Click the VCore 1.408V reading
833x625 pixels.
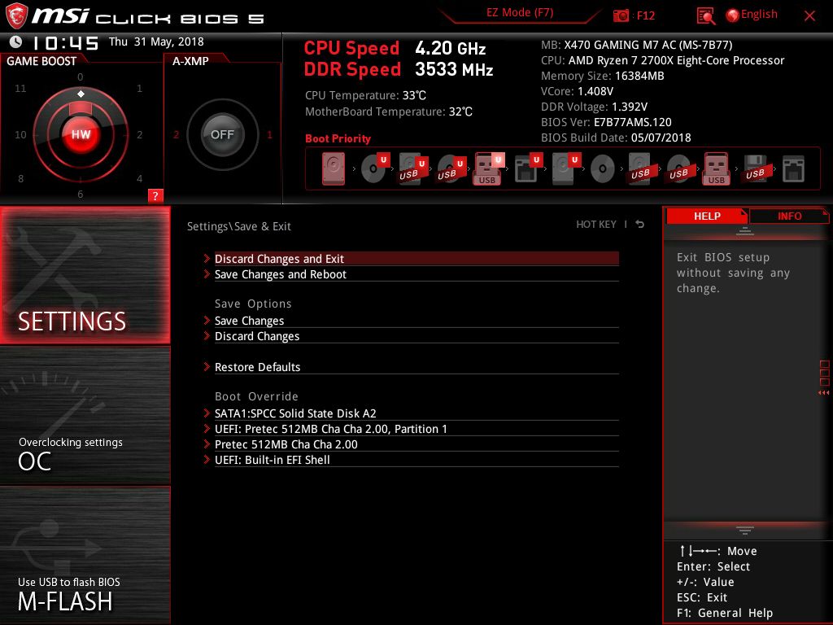pos(577,91)
